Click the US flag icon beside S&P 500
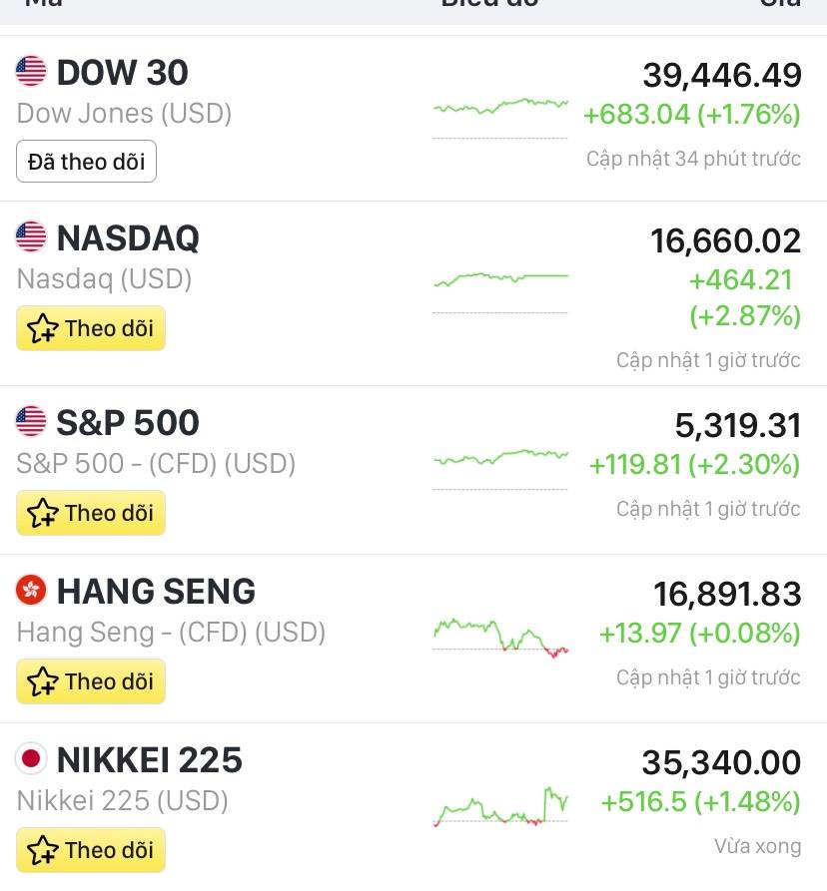 pyautogui.click(x=31, y=422)
